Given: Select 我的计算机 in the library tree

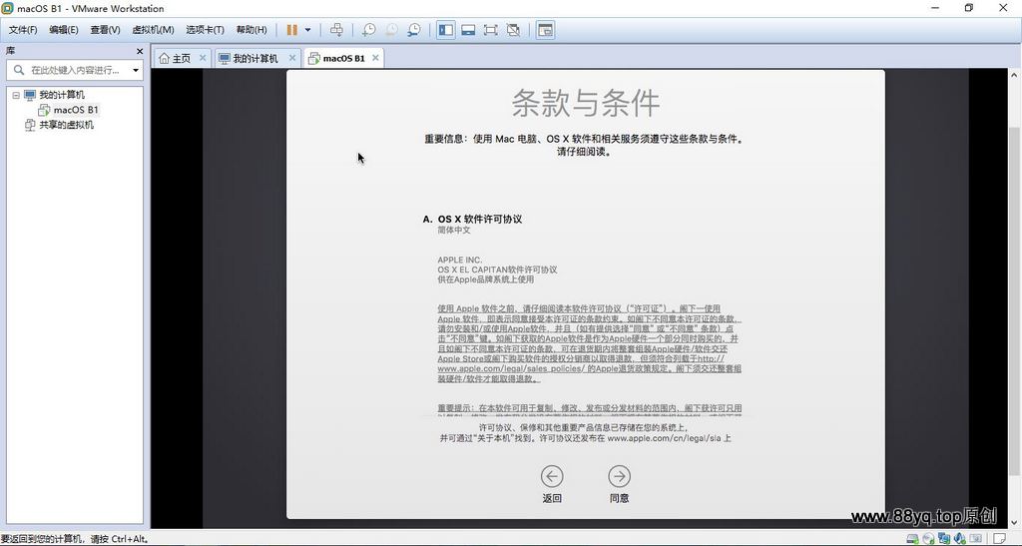Looking at the screenshot, I should point(61,95).
